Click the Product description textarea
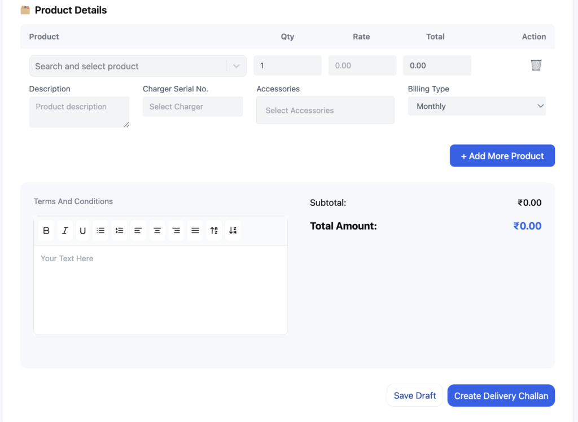 coord(79,112)
